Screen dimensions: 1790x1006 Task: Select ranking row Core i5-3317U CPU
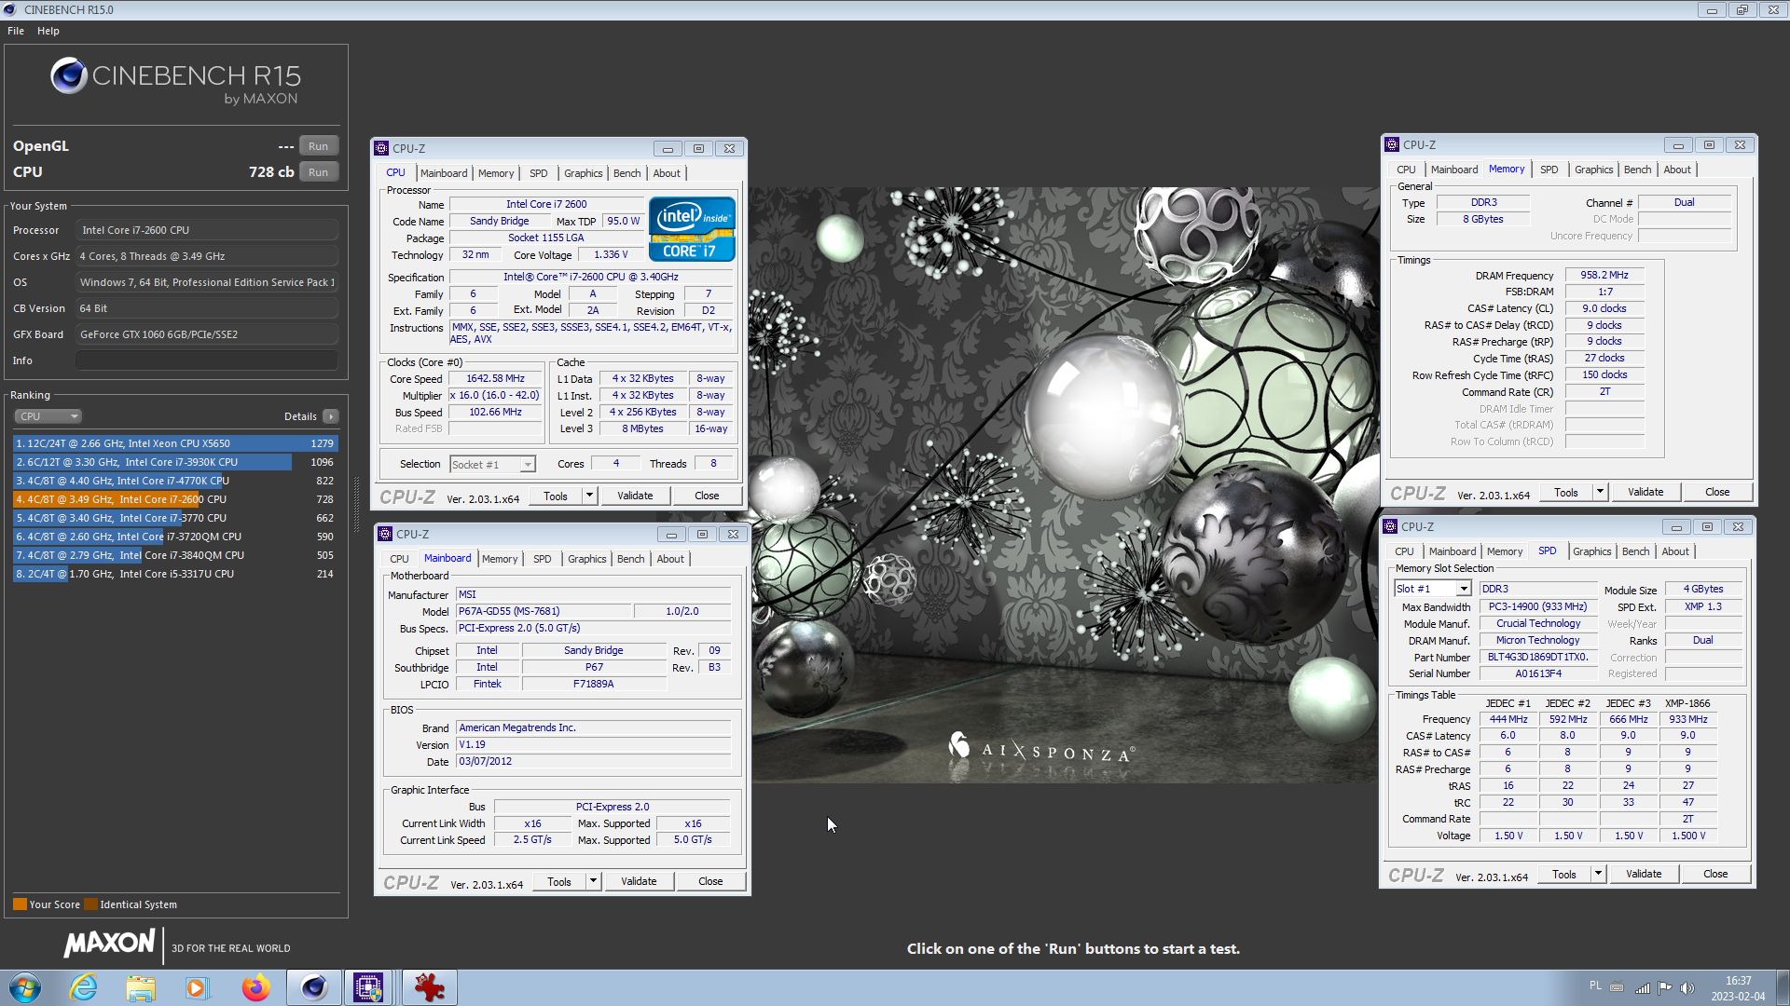(175, 574)
